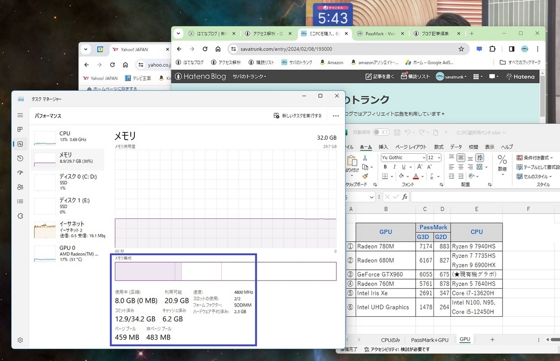Switch to CPUのみ sheet tab
Screen dimensions: 560x361
click(390, 340)
